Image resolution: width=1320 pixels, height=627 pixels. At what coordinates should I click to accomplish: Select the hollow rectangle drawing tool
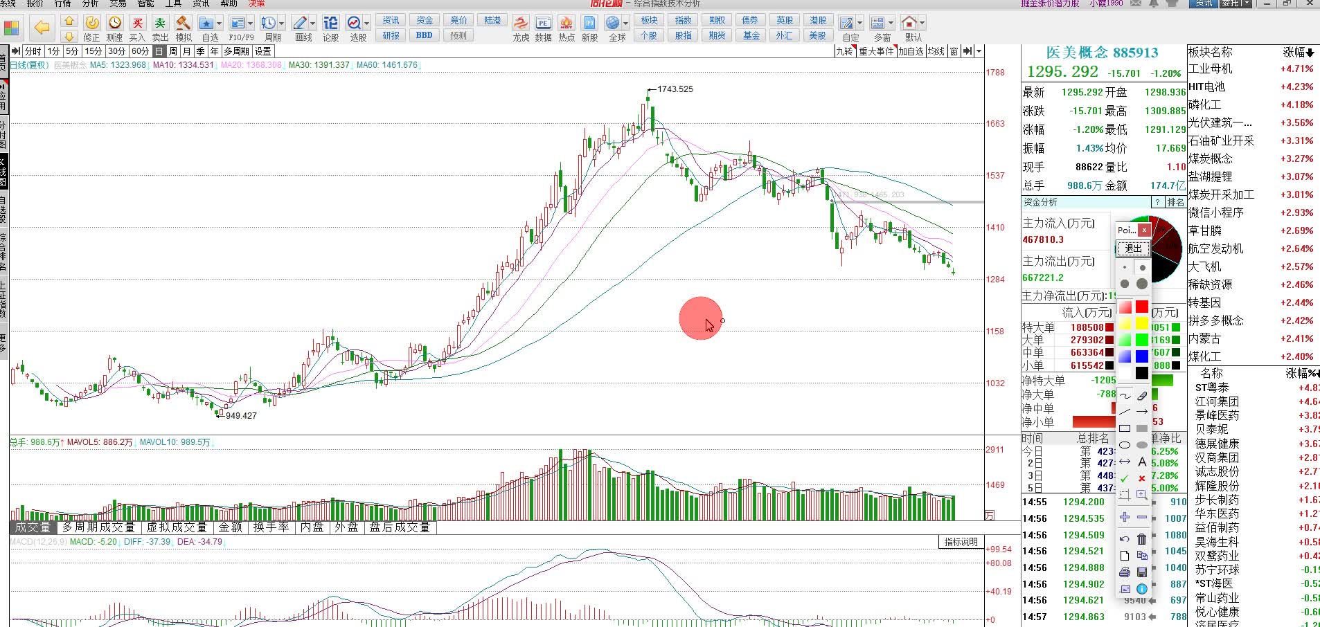click(1125, 428)
